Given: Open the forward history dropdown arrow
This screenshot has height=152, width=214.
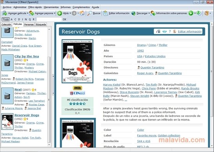Looking at the screenshot, I should [78, 13].
